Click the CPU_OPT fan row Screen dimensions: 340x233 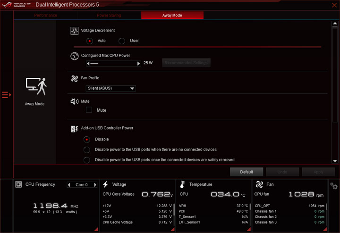click(289, 206)
